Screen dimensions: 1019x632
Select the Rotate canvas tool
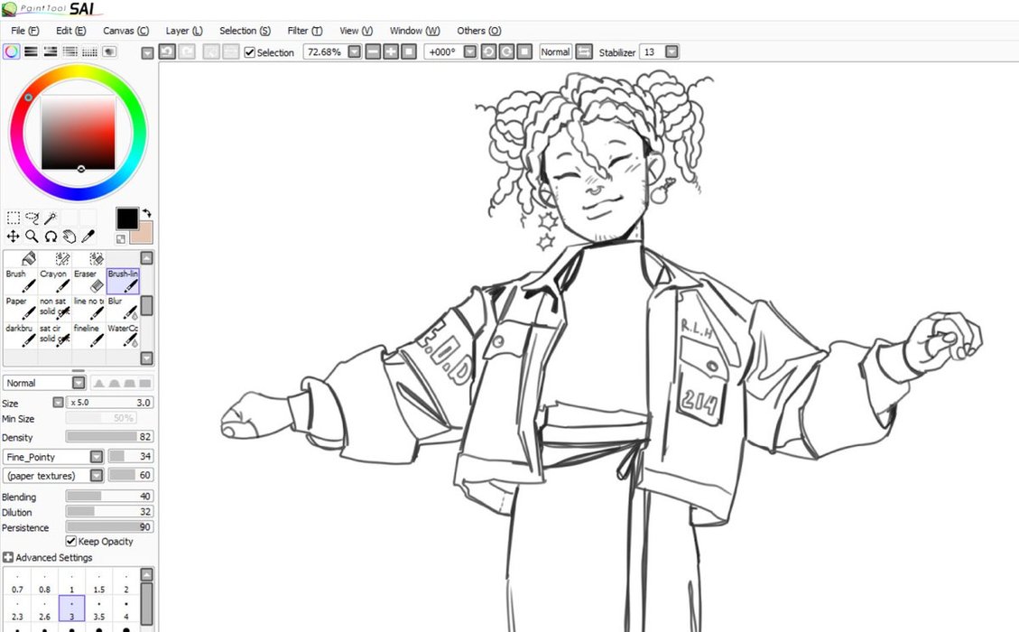point(51,237)
